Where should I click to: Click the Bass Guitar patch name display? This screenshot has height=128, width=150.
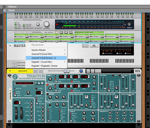click(24, 83)
